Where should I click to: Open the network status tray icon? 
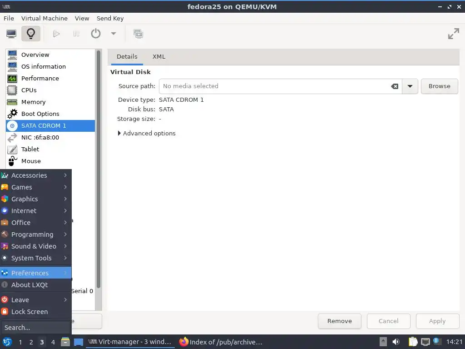(425, 342)
